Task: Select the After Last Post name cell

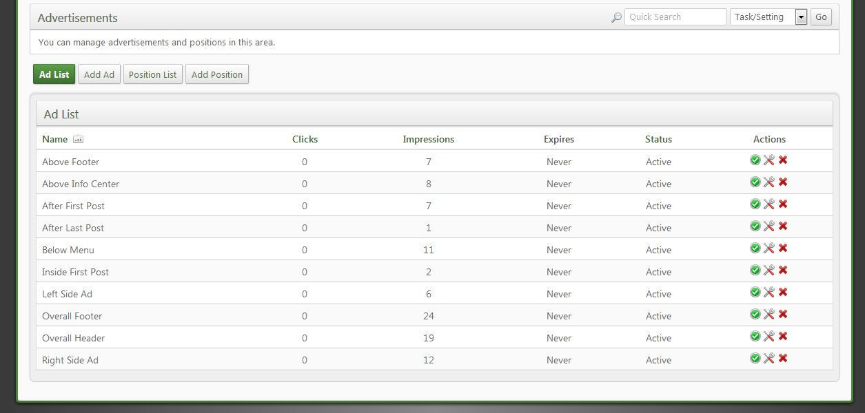Action: pyautogui.click(x=73, y=228)
